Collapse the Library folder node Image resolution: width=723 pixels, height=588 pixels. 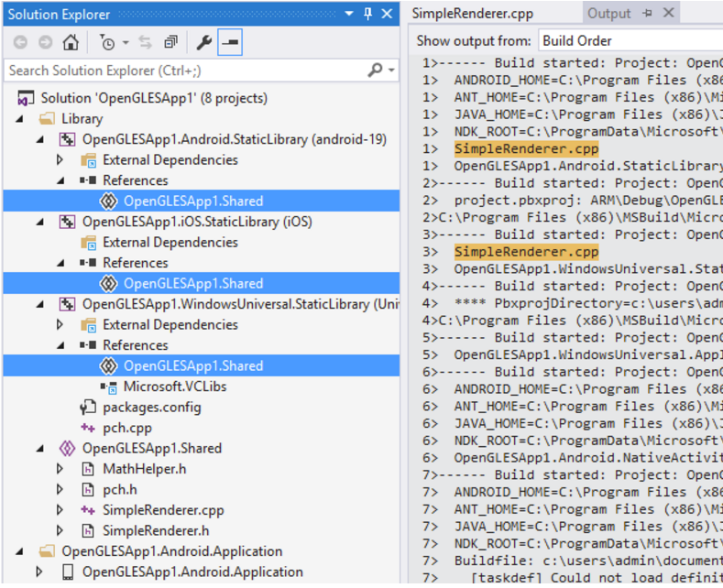point(20,119)
